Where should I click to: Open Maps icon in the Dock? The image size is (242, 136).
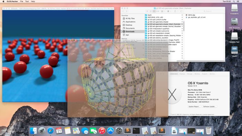click(76, 131)
